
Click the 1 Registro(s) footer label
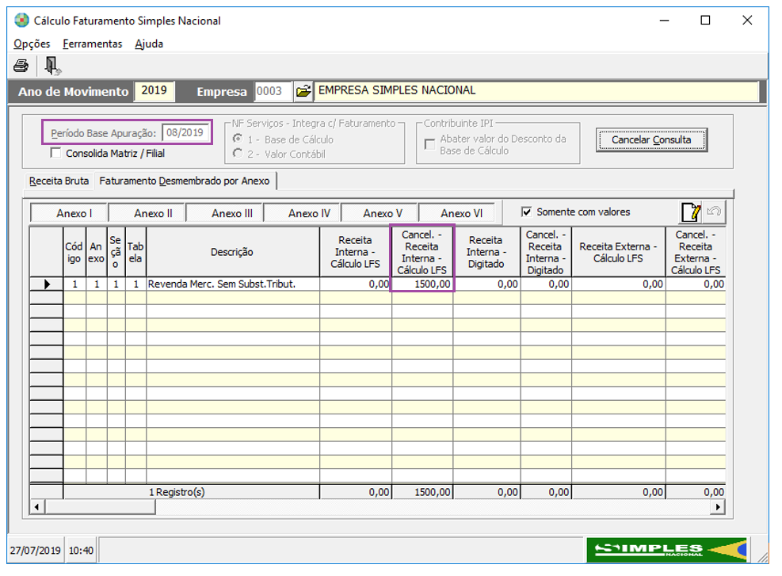[x=177, y=492]
